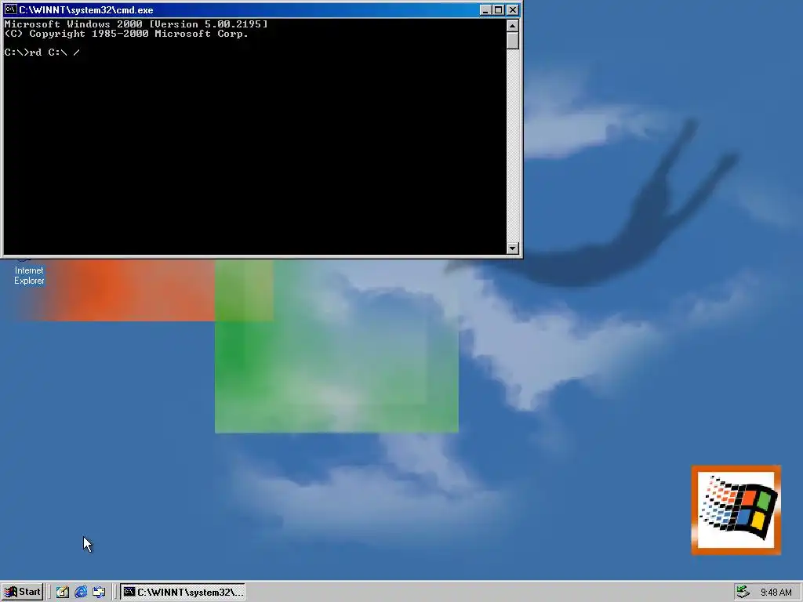Image resolution: width=803 pixels, height=602 pixels.
Task: Select the Internet Explorer desktop shortcut label
Action: coord(29,275)
